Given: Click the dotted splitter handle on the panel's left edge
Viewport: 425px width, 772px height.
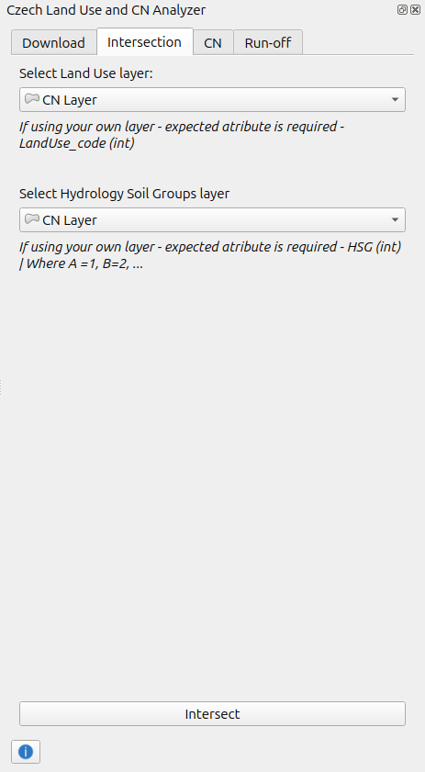Looking at the screenshot, I should pyautogui.click(x=1, y=387).
